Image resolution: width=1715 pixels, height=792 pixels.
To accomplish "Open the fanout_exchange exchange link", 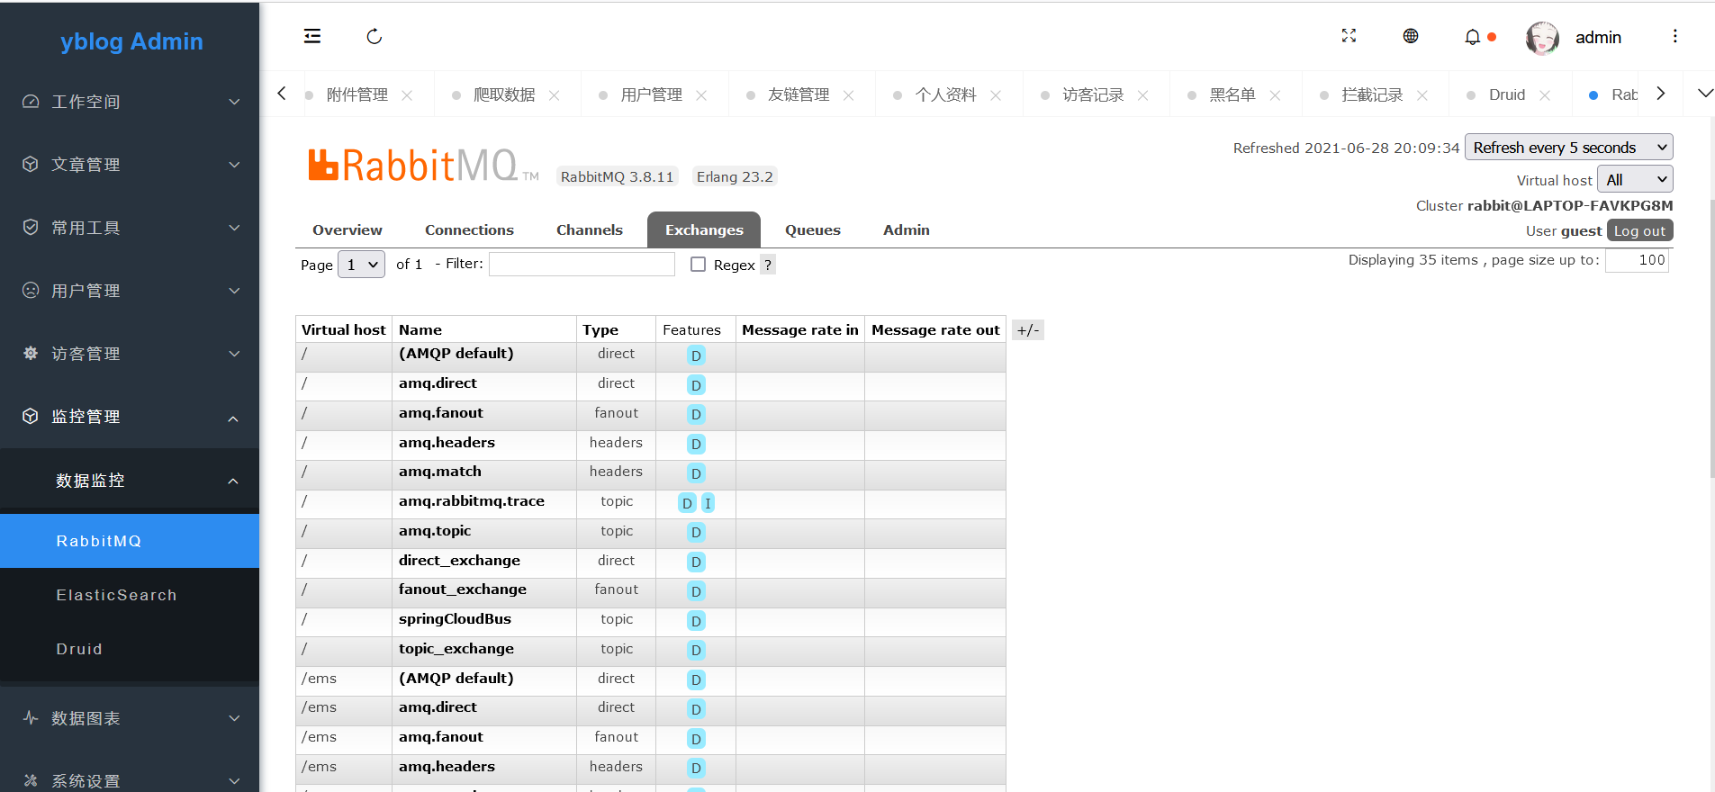I will tap(463, 589).
